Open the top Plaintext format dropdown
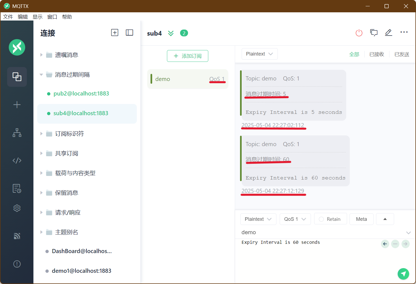Screen dimensions: 416x284 [259, 54]
